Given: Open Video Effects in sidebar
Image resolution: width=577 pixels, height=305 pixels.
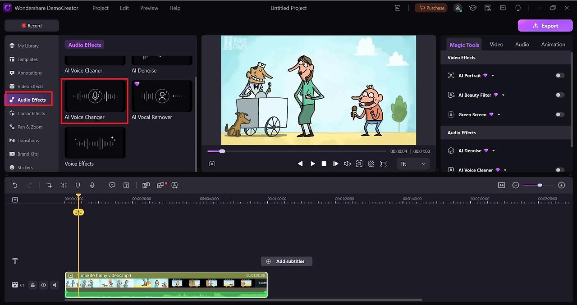Looking at the screenshot, I should click(x=30, y=86).
